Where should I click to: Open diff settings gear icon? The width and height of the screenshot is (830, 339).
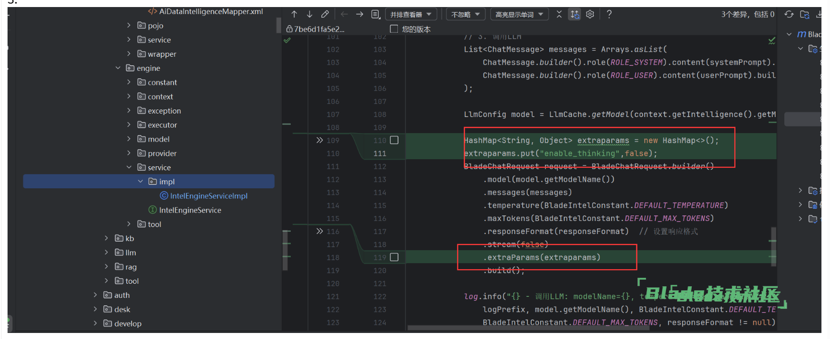(x=590, y=15)
